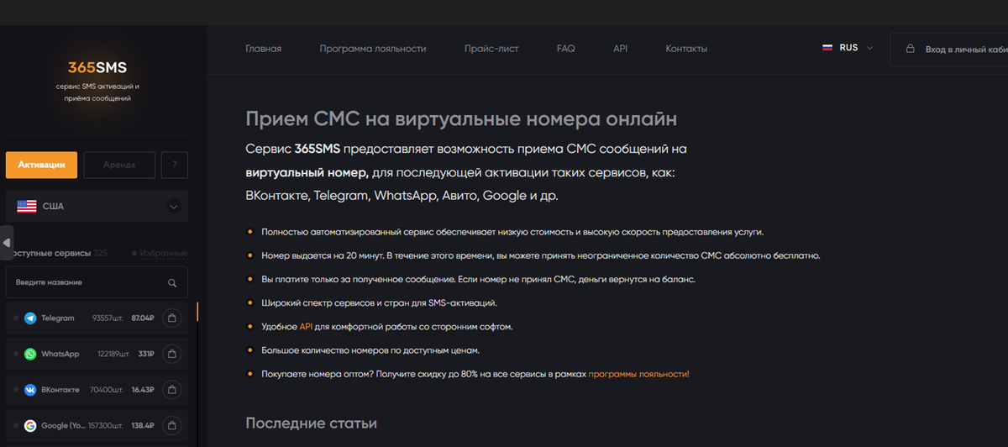This screenshot has width=1008, height=447.
Task: Click Вход в личный кабинет button
Action: pyautogui.click(x=949, y=49)
